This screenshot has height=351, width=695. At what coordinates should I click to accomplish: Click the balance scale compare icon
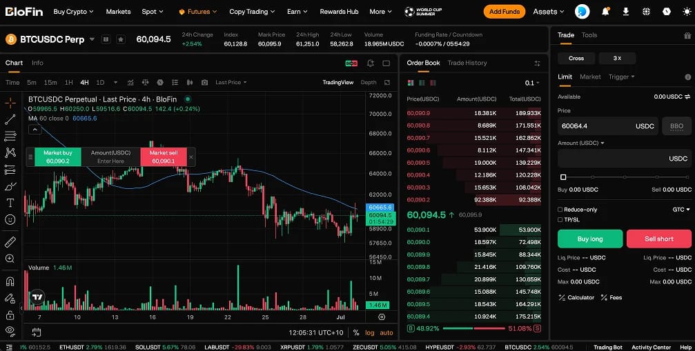click(146, 82)
